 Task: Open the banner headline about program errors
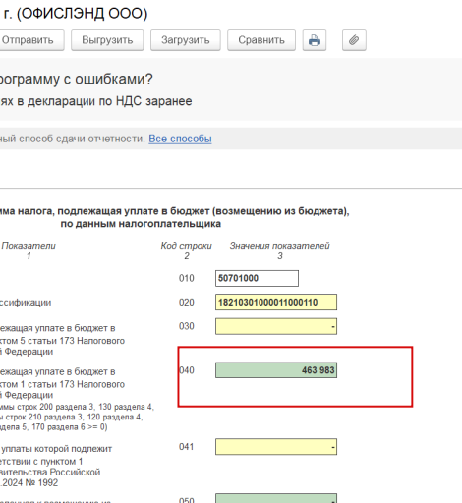[76, 79]
